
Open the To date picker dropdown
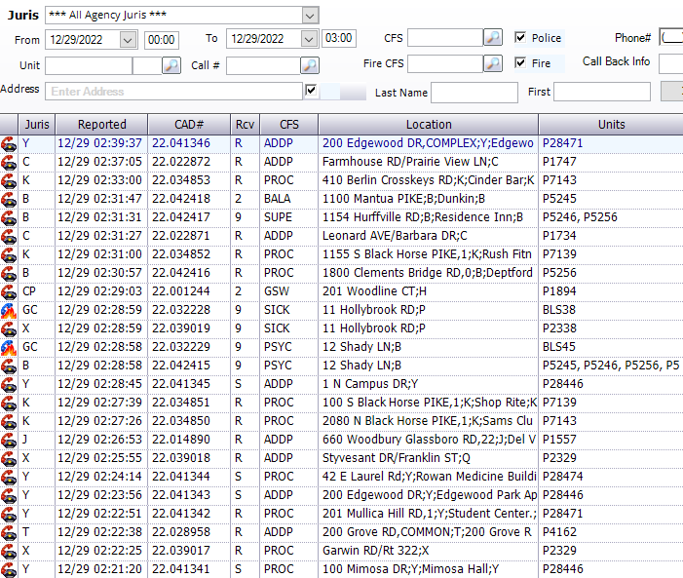[309, 40]
